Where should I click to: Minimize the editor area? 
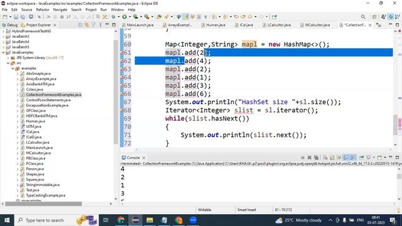pyautogui.click(x=391, y=24)
